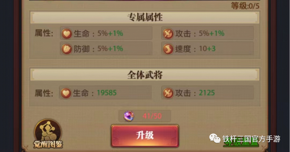
Task: Select the 生命 5%+1% attribute row
Action: click(x=106, y=33)
